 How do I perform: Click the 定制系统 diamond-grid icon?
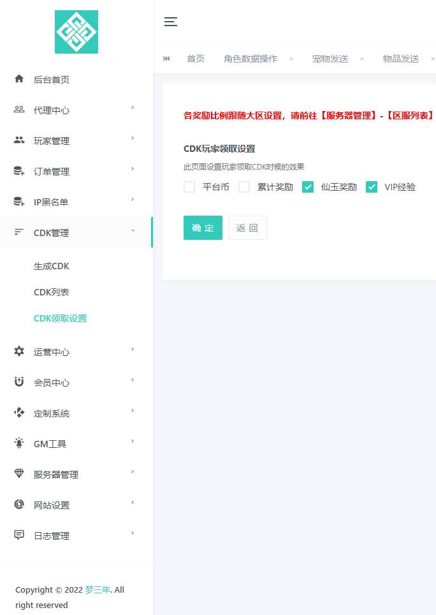pyautogui.click(x=18, y=412)
